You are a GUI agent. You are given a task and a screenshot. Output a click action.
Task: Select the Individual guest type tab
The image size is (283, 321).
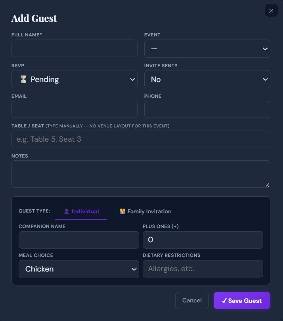81,211
